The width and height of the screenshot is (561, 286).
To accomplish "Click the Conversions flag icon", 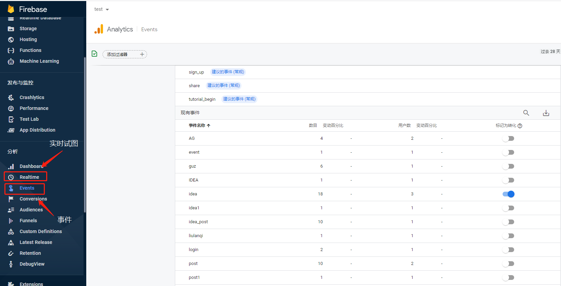I will pyautogui.click(x=11, y=199).
